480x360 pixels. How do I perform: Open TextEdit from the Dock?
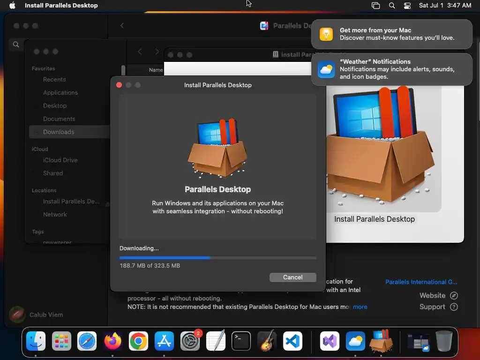pos(216,341)
